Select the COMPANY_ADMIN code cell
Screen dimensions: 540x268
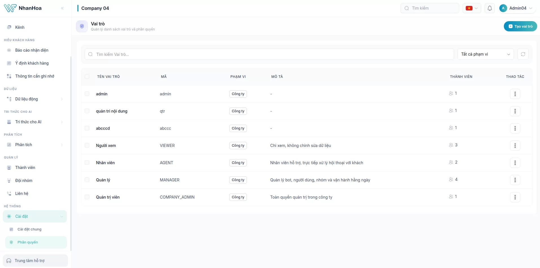pyautogui.click(x=177, y=197)
